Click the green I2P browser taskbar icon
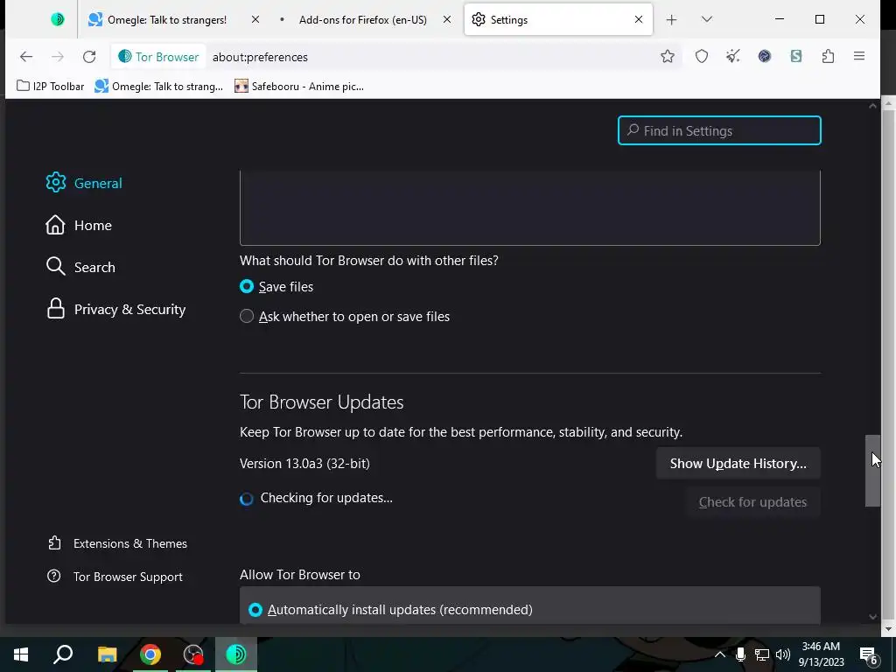The width and height of the screenshot is (896, 672). (x=236, y=654)
